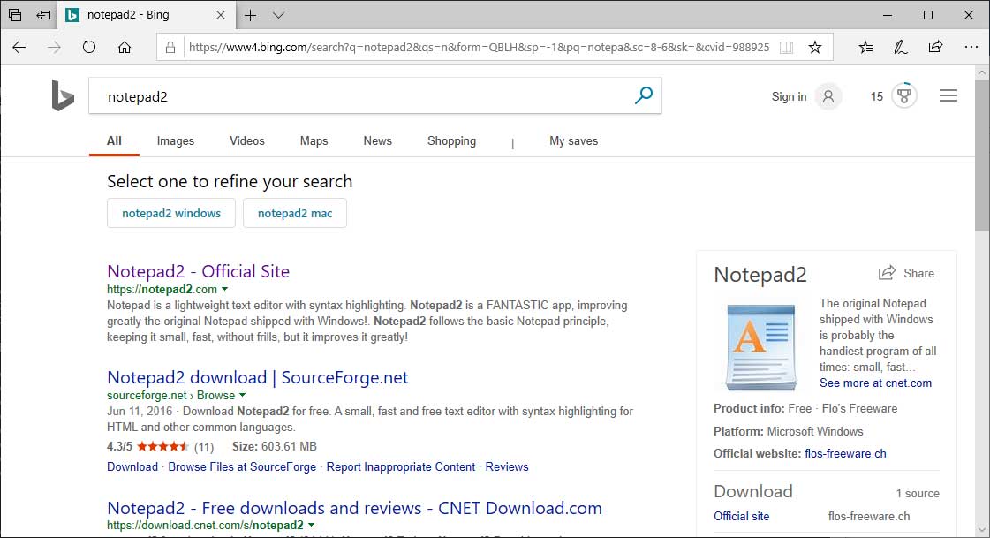
Task: Click the Share icon in Notepad2 card
Action: (887, 273)
